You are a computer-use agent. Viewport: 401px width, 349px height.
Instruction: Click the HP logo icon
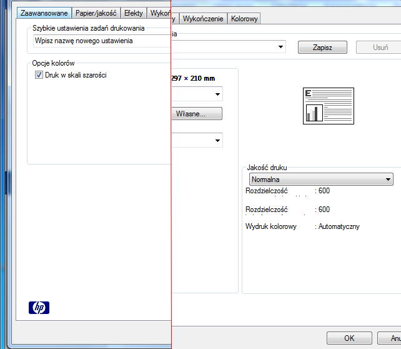point(39,308)
